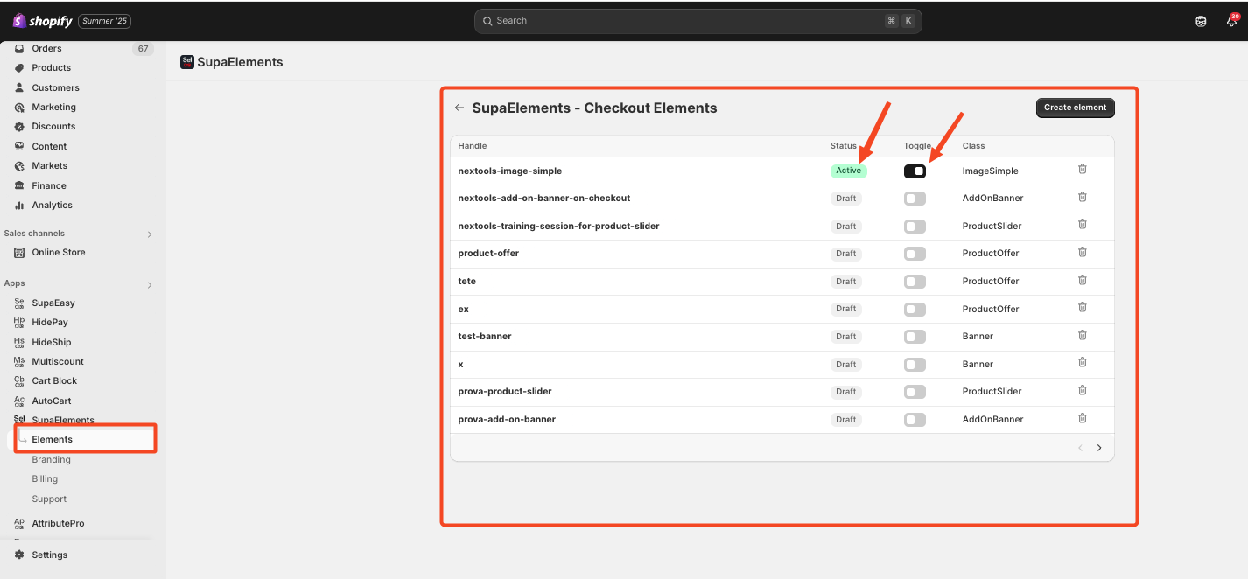The image size is (1248, 579).
Task: Click the Create element button
Action: pos(1075,108)
